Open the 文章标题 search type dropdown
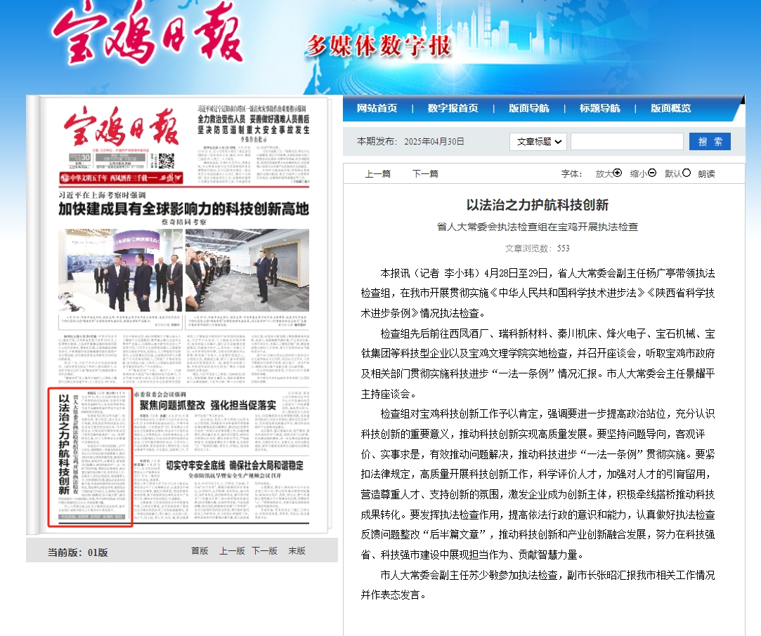 [x=538, y=142]
